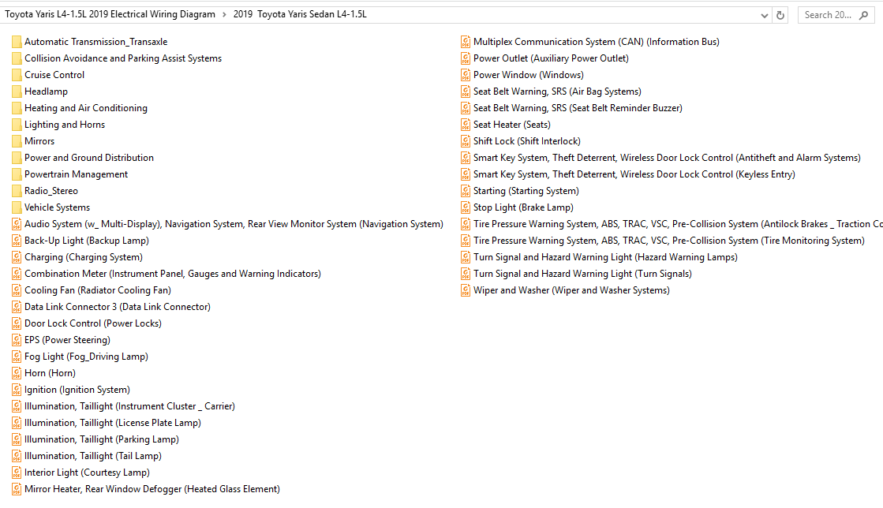
Task: Click the Cruise Control folder icon
Action: tap(17, 75)
